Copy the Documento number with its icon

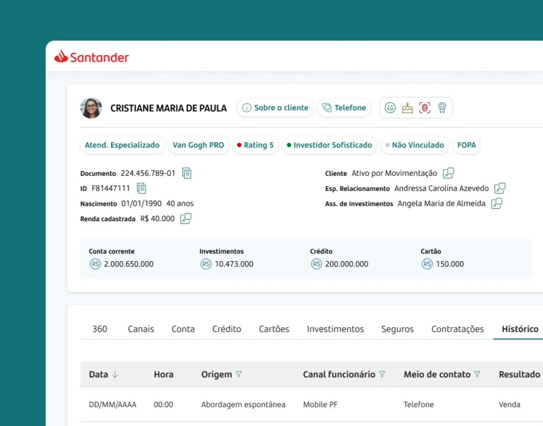point(187,173)
